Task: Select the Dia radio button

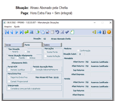Action: (x=26, y=52)
